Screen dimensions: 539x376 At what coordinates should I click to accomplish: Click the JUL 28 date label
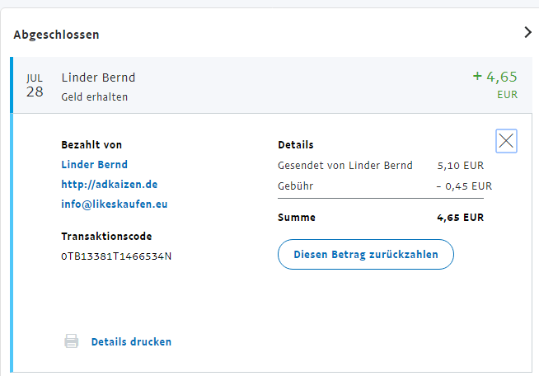pyautogui.click(x=35, y=85)
